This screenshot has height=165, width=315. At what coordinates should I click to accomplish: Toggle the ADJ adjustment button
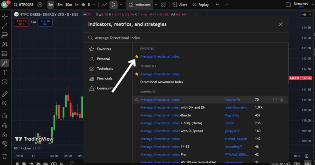click(308, 163)
